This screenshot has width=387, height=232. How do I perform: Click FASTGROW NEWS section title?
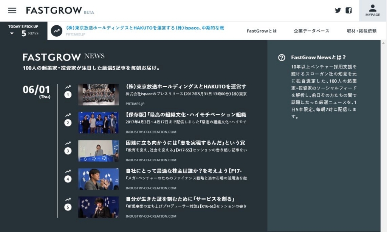[x=63, y=57]
